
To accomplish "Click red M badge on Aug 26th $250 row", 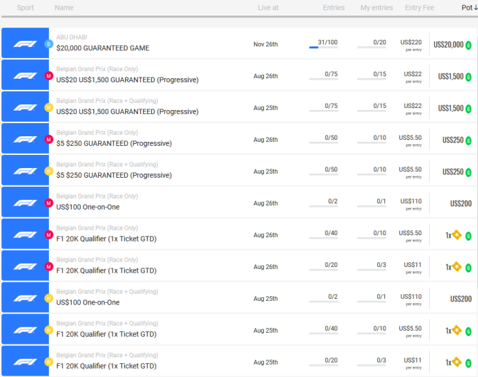I will pyautogui.click(x=49, y=139).
